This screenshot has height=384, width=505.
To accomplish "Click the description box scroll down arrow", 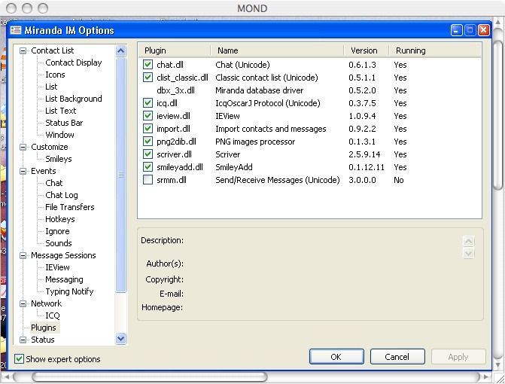I will (x=469, y=254).
